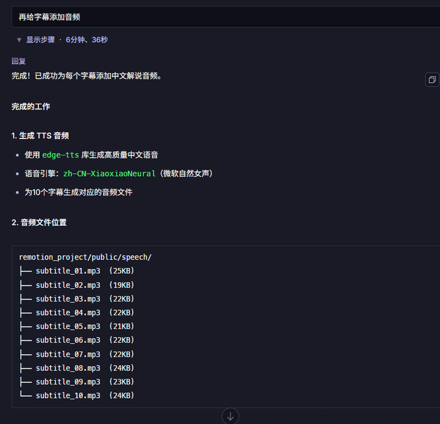Viewport: 440px width, 424px height.
Task: Select the subtitle_08.mp3 entry
Action: click(68, 368)
